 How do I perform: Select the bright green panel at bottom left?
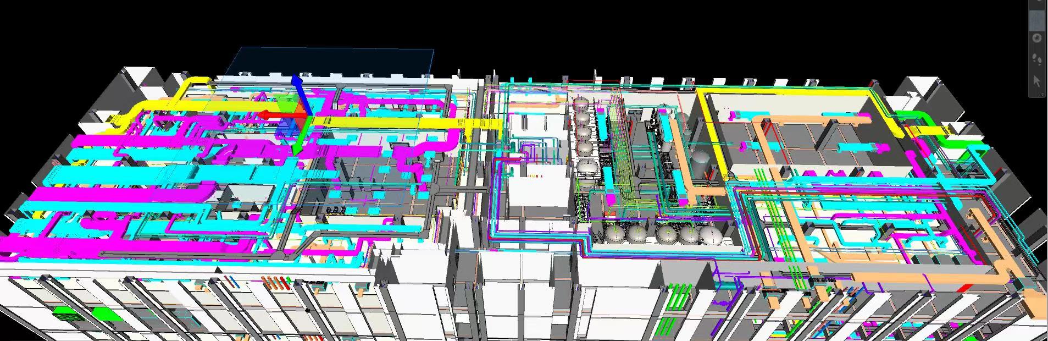104,313
